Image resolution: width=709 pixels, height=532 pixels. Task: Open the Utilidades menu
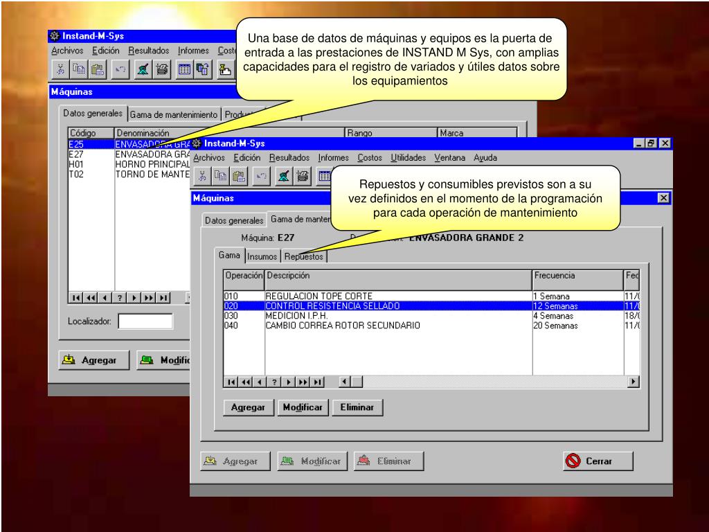[x=409, y=157]
